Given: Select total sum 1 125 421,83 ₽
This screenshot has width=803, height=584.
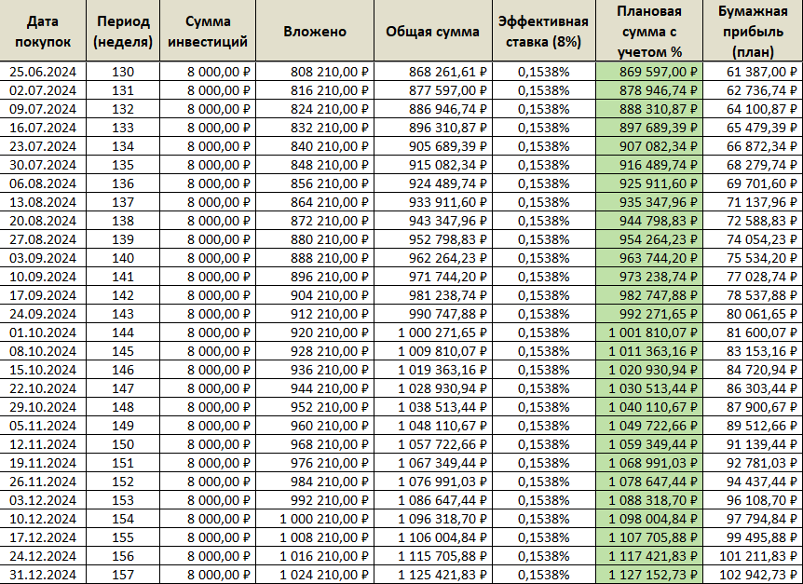Looking at the screenshot, I should point(433,575).
